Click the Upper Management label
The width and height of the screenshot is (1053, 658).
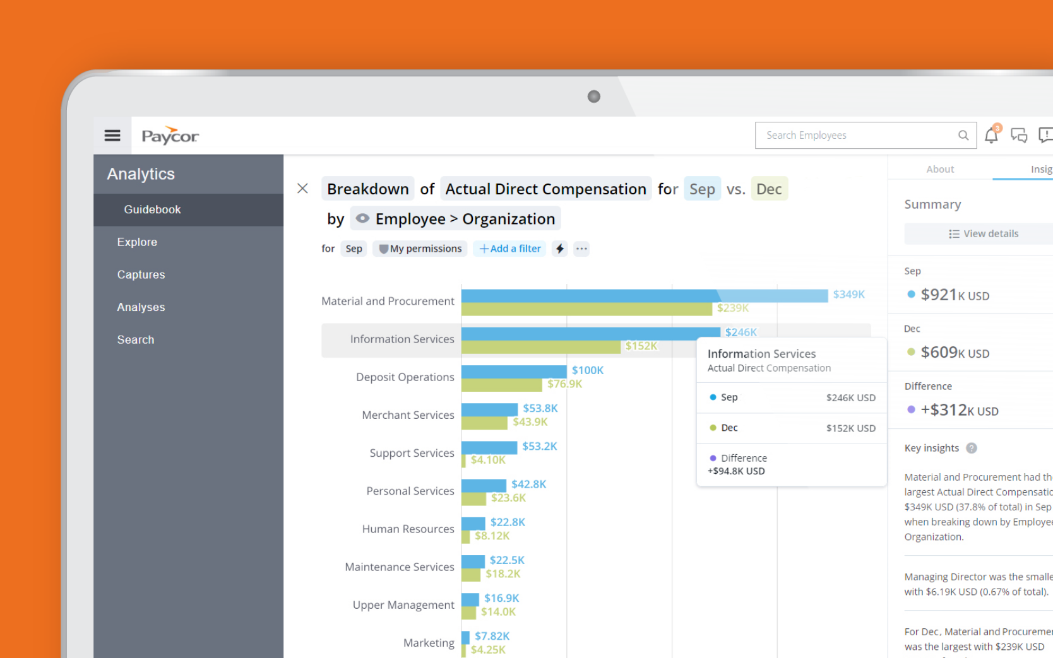pos(403,605)
